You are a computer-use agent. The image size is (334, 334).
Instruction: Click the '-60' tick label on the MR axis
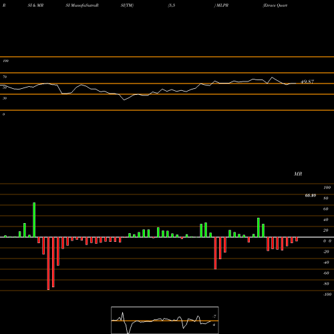coord(326,273)
